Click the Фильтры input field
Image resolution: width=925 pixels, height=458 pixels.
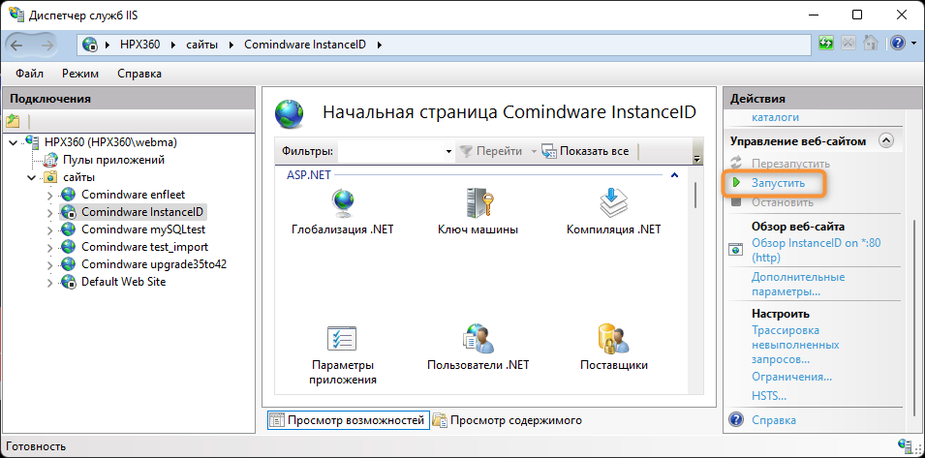tap(390, 151)
